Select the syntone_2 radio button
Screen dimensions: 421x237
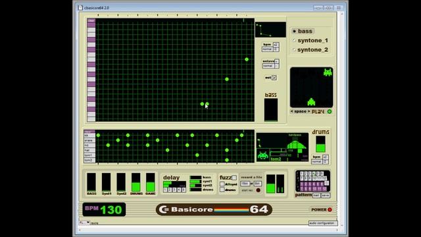[x=294, y=50]
